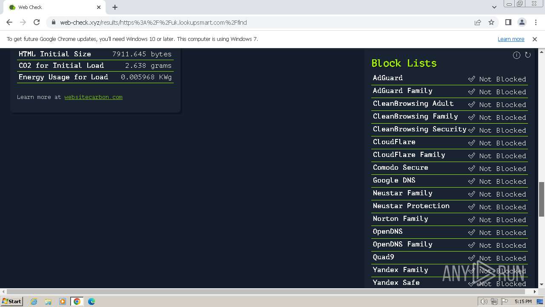The width and height of the screenshot is (545, 307).
Task: Click the forward navigation arrow
Action: coord(23,22)
